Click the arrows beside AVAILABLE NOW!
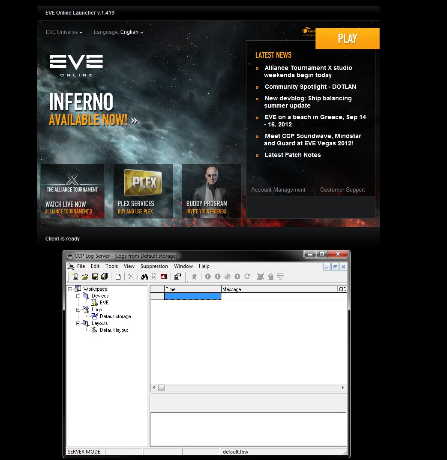447x460 pixels. pyautogui.click(x=134, y=120)
